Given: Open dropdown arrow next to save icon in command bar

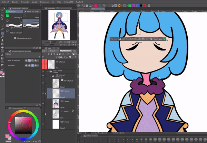Looking at the screenshot, I should (93, 6).
